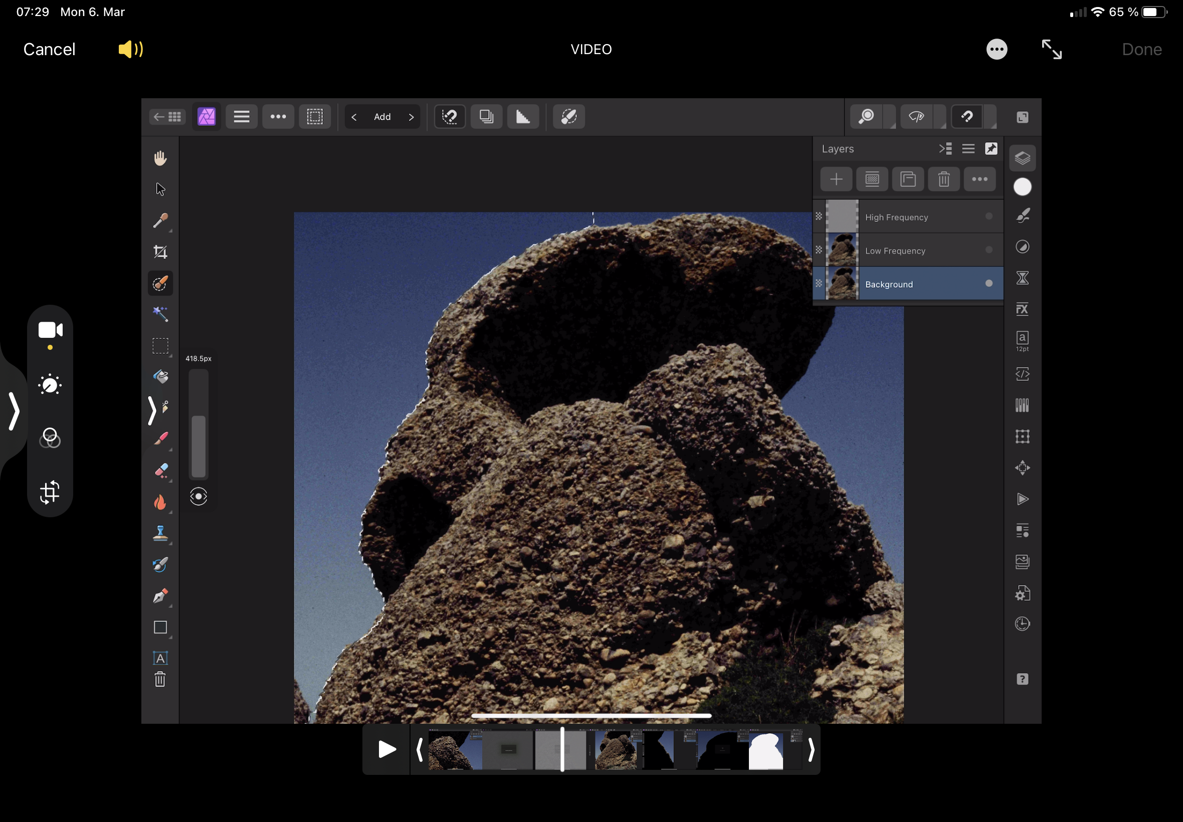This screenshot has height=822, width=1183.
Task: Open the FX layer effects studio
Action: coord(1022,309)
